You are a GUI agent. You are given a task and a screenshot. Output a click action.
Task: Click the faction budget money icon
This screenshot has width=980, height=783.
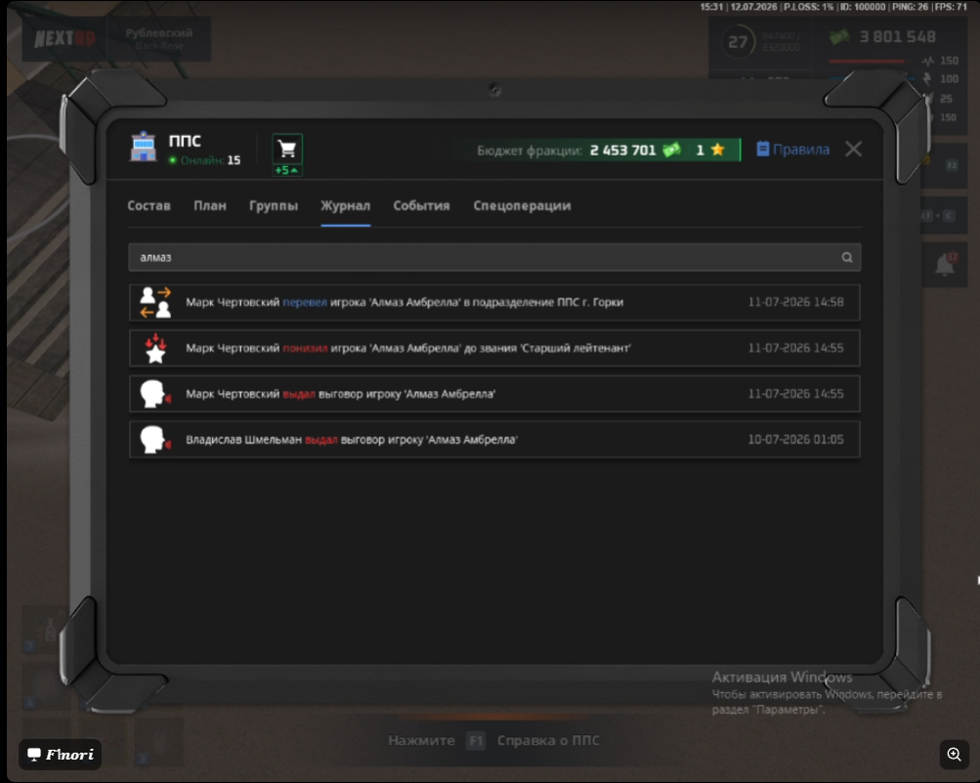point(671,151)
